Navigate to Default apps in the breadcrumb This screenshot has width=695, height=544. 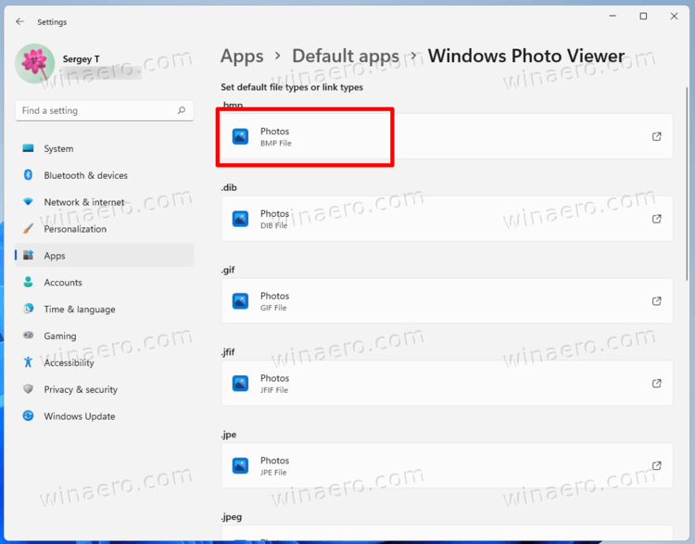pos(346,57)
